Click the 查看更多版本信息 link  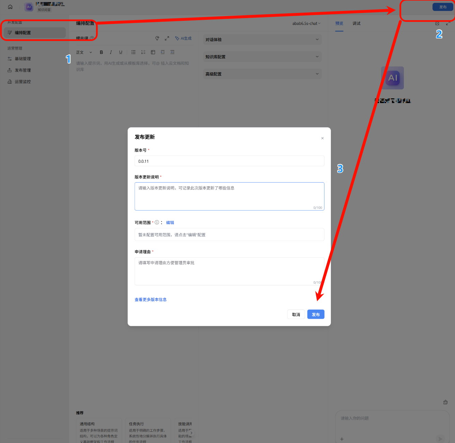(151, 300)
